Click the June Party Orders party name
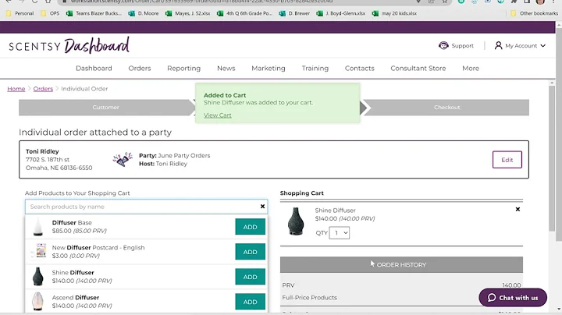This screenshot has height=315, width=562. (184, 155)
